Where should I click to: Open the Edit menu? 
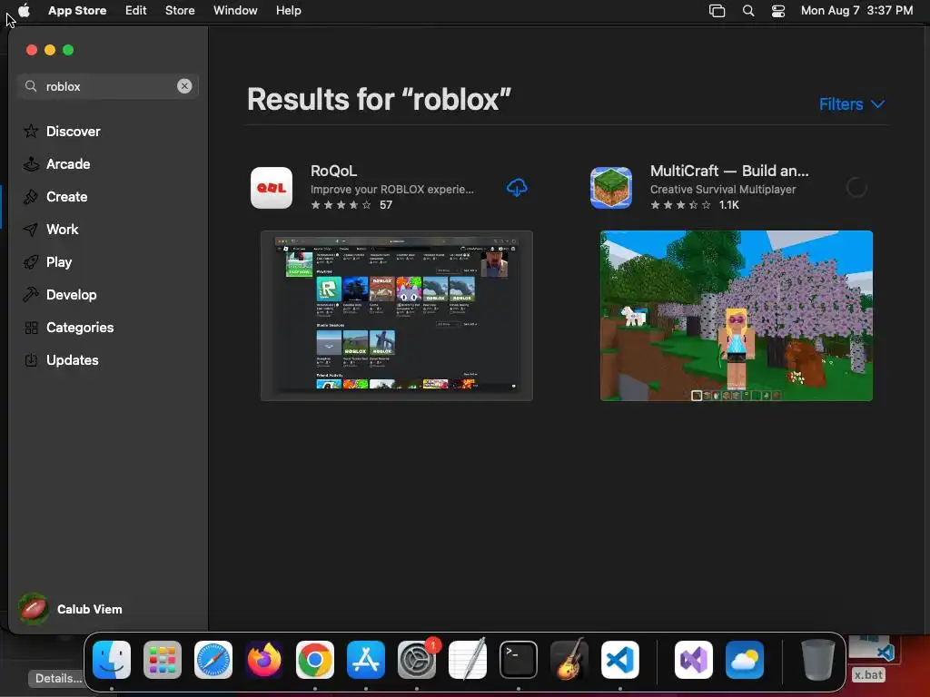(136, 11)
